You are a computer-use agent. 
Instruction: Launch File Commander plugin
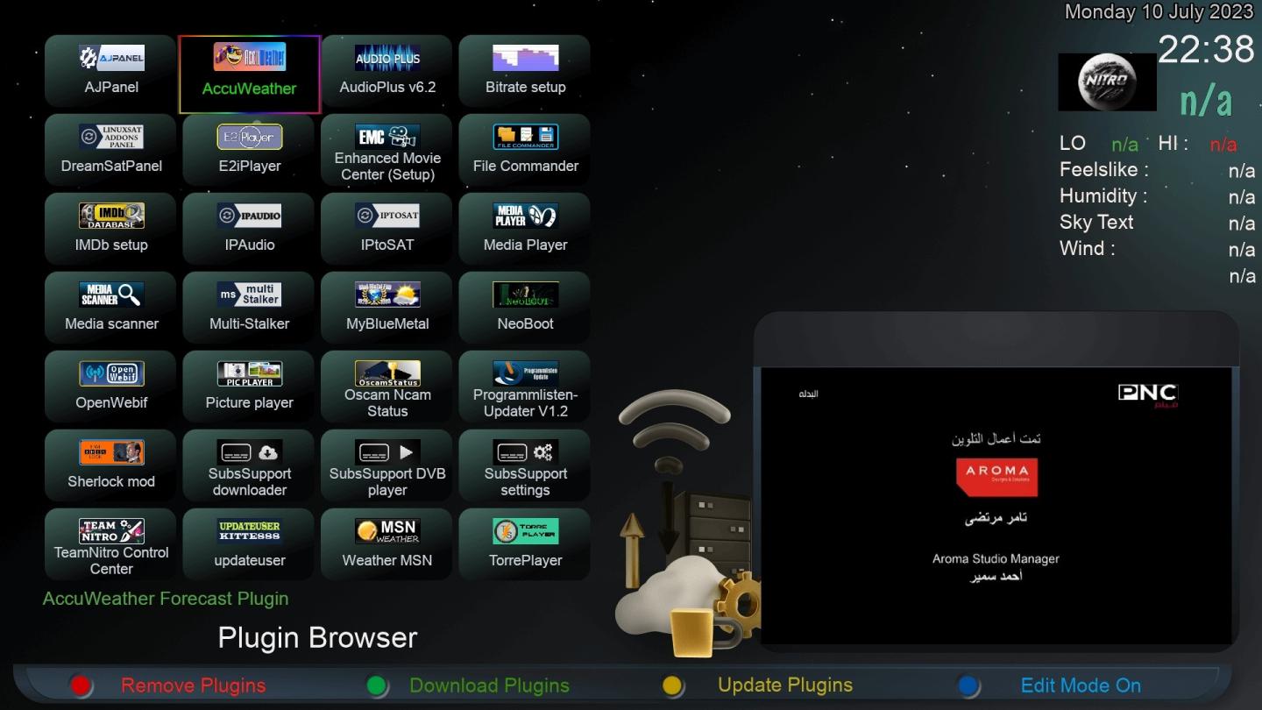(525, 150)
